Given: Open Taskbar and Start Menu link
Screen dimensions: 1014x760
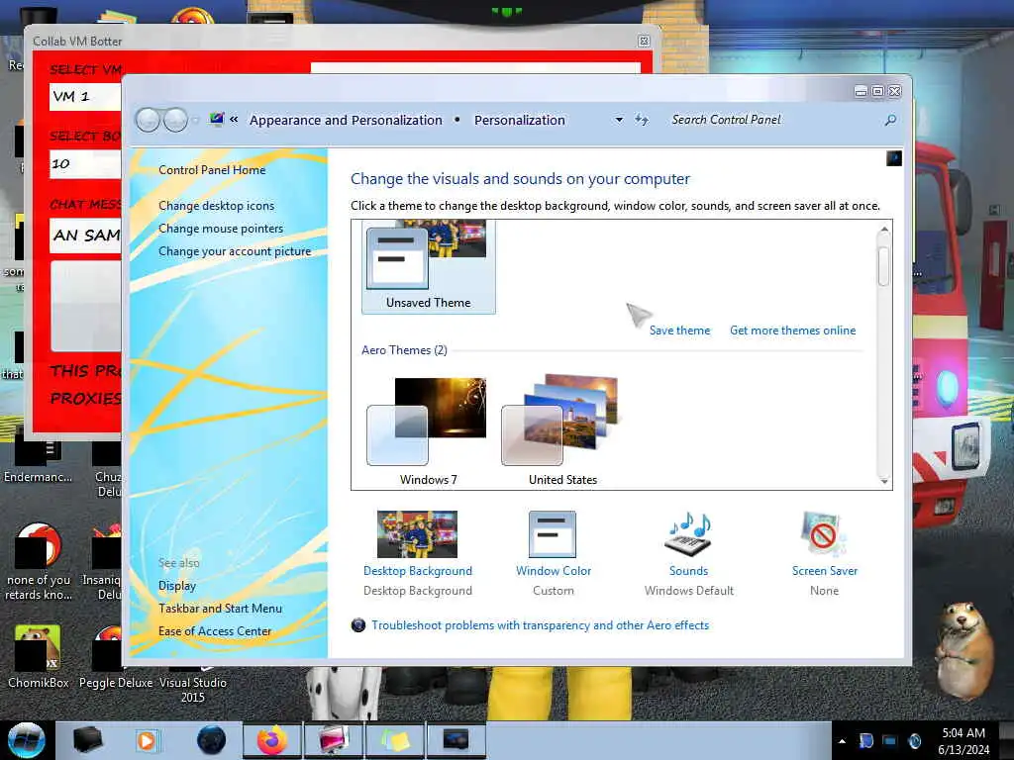Looking at the screenshot, I should [x=220, y=609].
